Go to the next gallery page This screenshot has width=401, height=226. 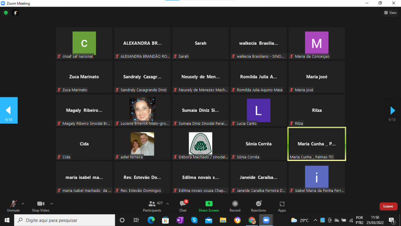392,111
